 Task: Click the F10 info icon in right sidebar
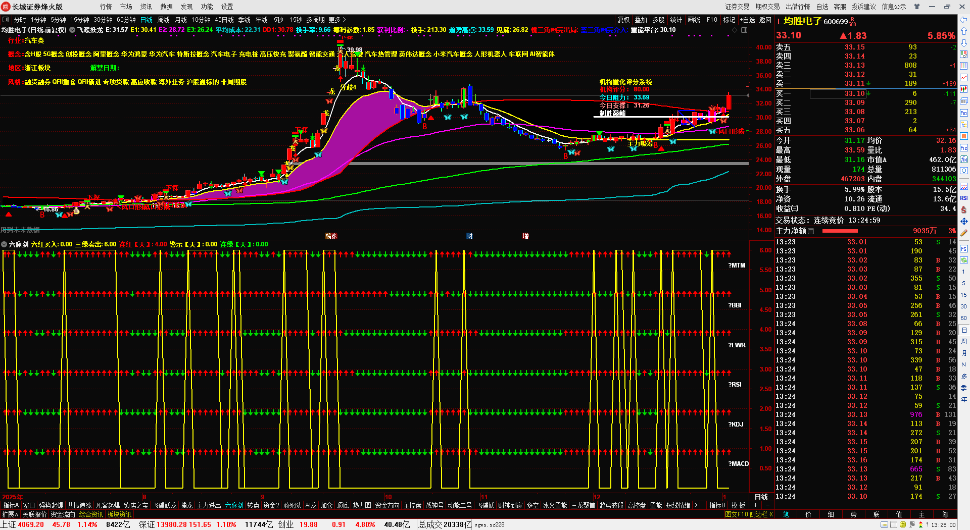(x=964, y=113)
